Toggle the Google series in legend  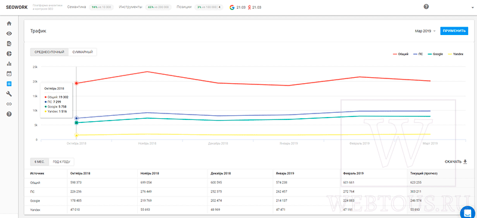point(435,54)
